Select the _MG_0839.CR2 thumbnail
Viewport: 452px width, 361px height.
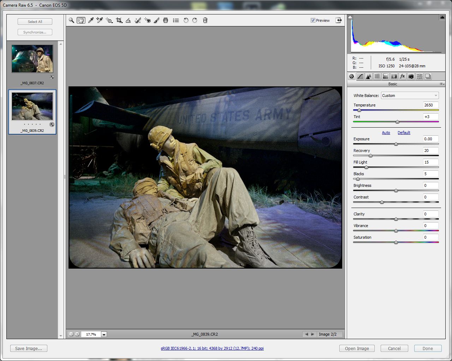click(32, 106)
